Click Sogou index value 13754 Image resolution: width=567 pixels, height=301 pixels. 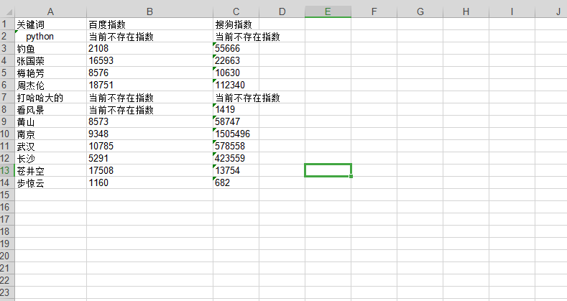pyautogui.click(x=236, y=170)
